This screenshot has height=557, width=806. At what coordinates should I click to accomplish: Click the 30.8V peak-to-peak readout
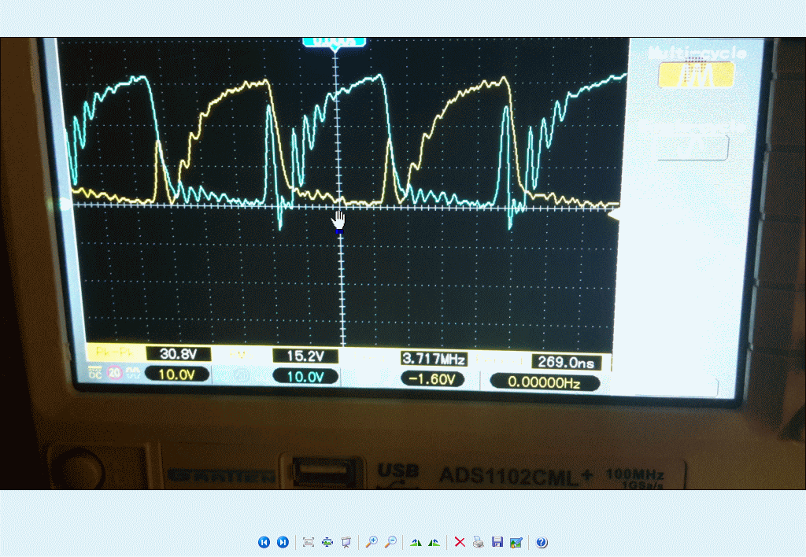(x=179, y=355)
